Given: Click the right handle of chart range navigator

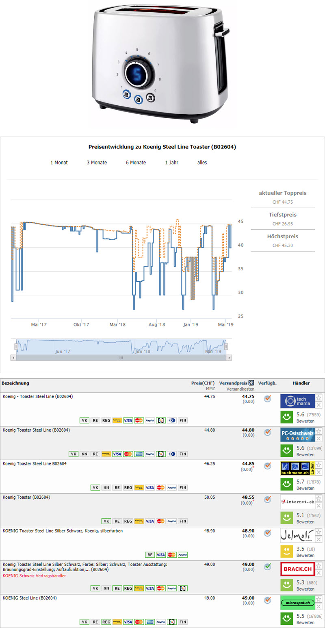Looking at the screenshot, I should click(x=226, y=347).
